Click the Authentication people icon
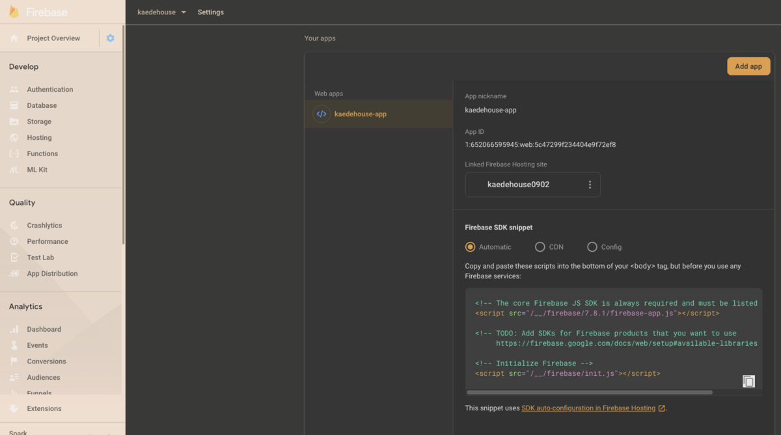Image resolution: width=781 pixels, height=435 pixels. [x=14, y=90]
